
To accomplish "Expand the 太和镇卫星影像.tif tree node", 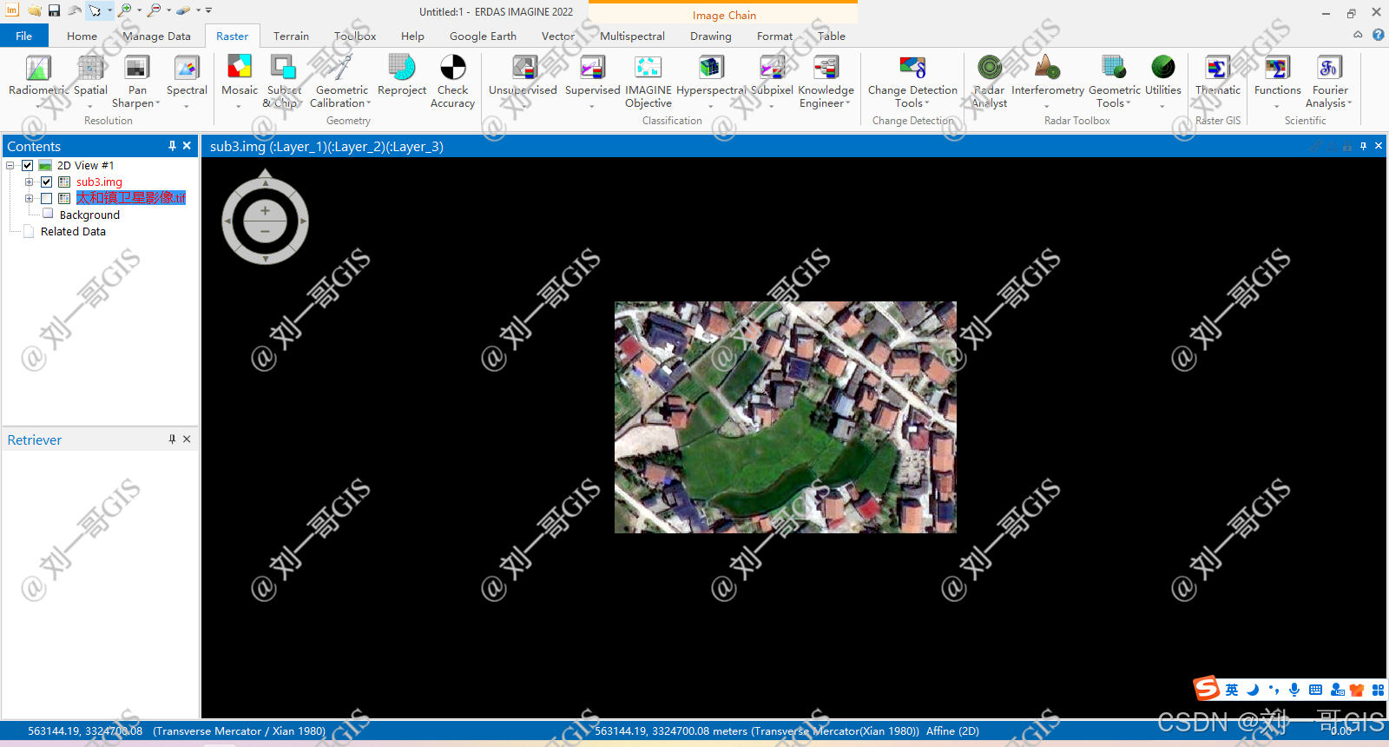I will (x=29, y=198).
